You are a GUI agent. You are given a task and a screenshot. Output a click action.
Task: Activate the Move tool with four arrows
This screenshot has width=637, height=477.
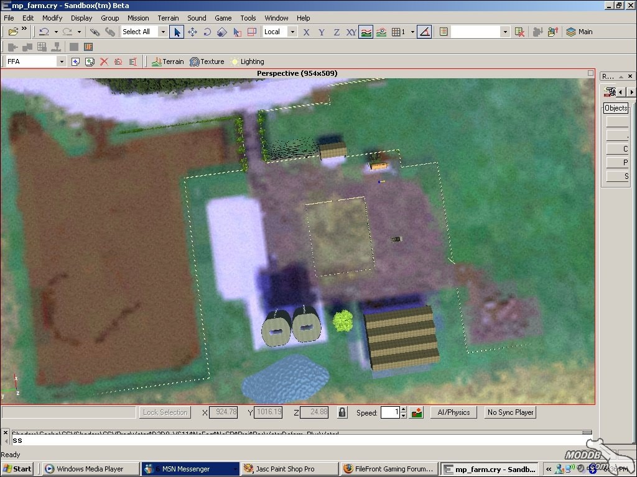coord(192,32)
